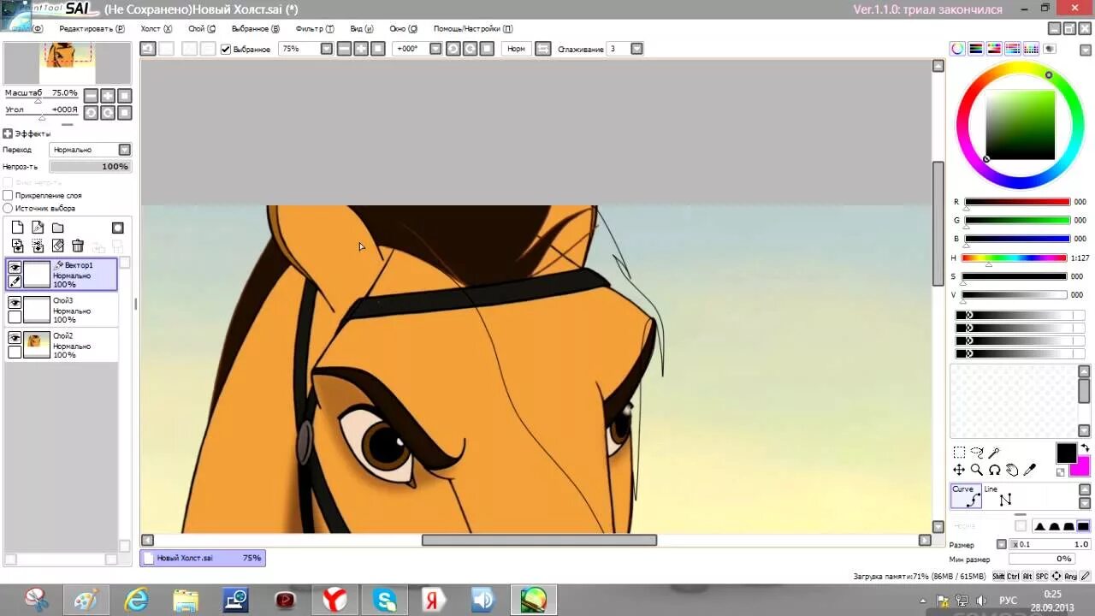Click the clear layer eraser icon

[57, 246]
